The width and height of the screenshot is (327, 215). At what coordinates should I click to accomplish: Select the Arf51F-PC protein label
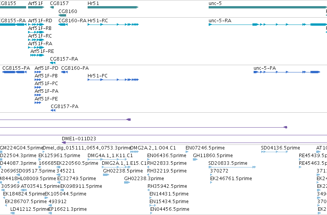point(46,84)
